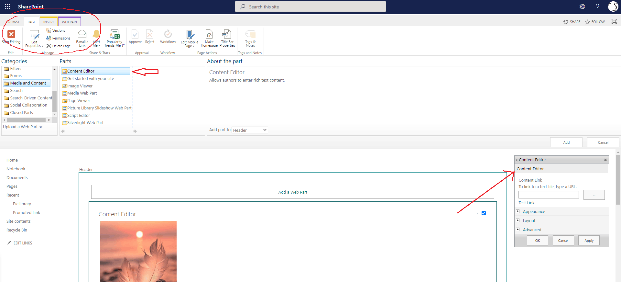621x282 pixels.
Task: Click the Test Link hyperlink
Action: pos(527,203)
